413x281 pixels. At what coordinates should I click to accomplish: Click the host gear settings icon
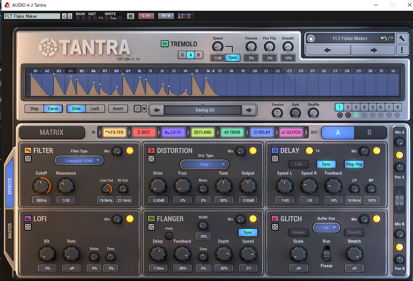coord(130,16)
